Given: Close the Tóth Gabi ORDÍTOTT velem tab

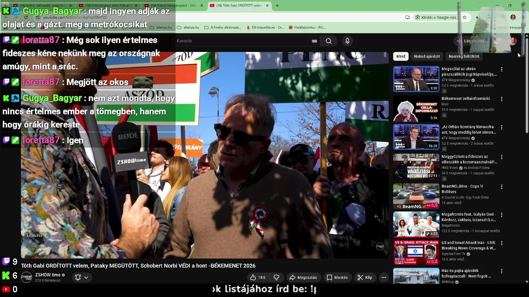Looking at the screenshot, I should click(x=267, y=5).
